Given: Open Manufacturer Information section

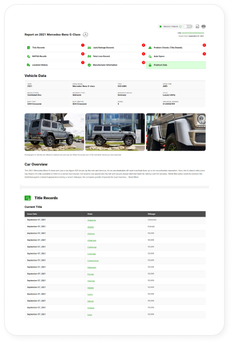Looking at the screenshot, I should 115,65.
